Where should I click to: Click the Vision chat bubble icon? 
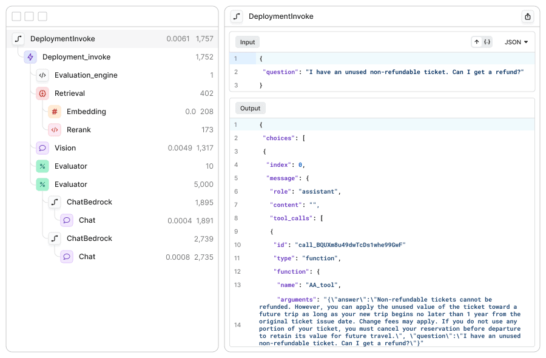42,148
